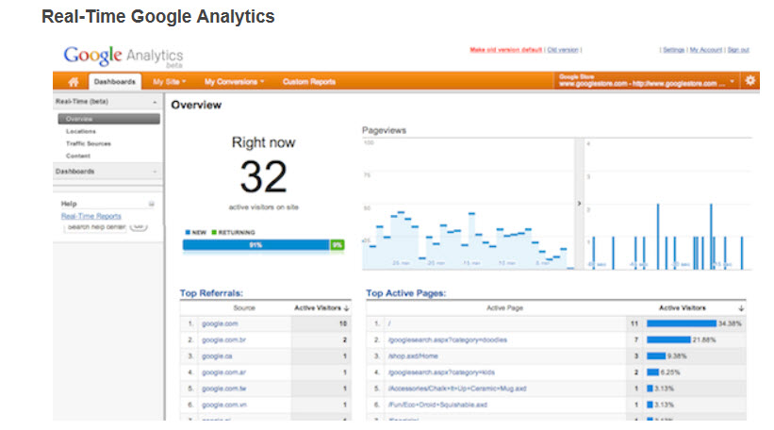Select Content in the Real-Time menu
Image resolution: width=774 pixels, height=430 pixels.
(x=78, y=156)
